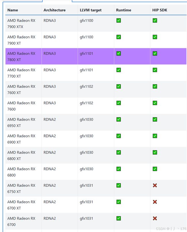Click the red HIP SDK cross in the RX 6700 row
This screenshot has height=232, width=187.
point(155,218)
